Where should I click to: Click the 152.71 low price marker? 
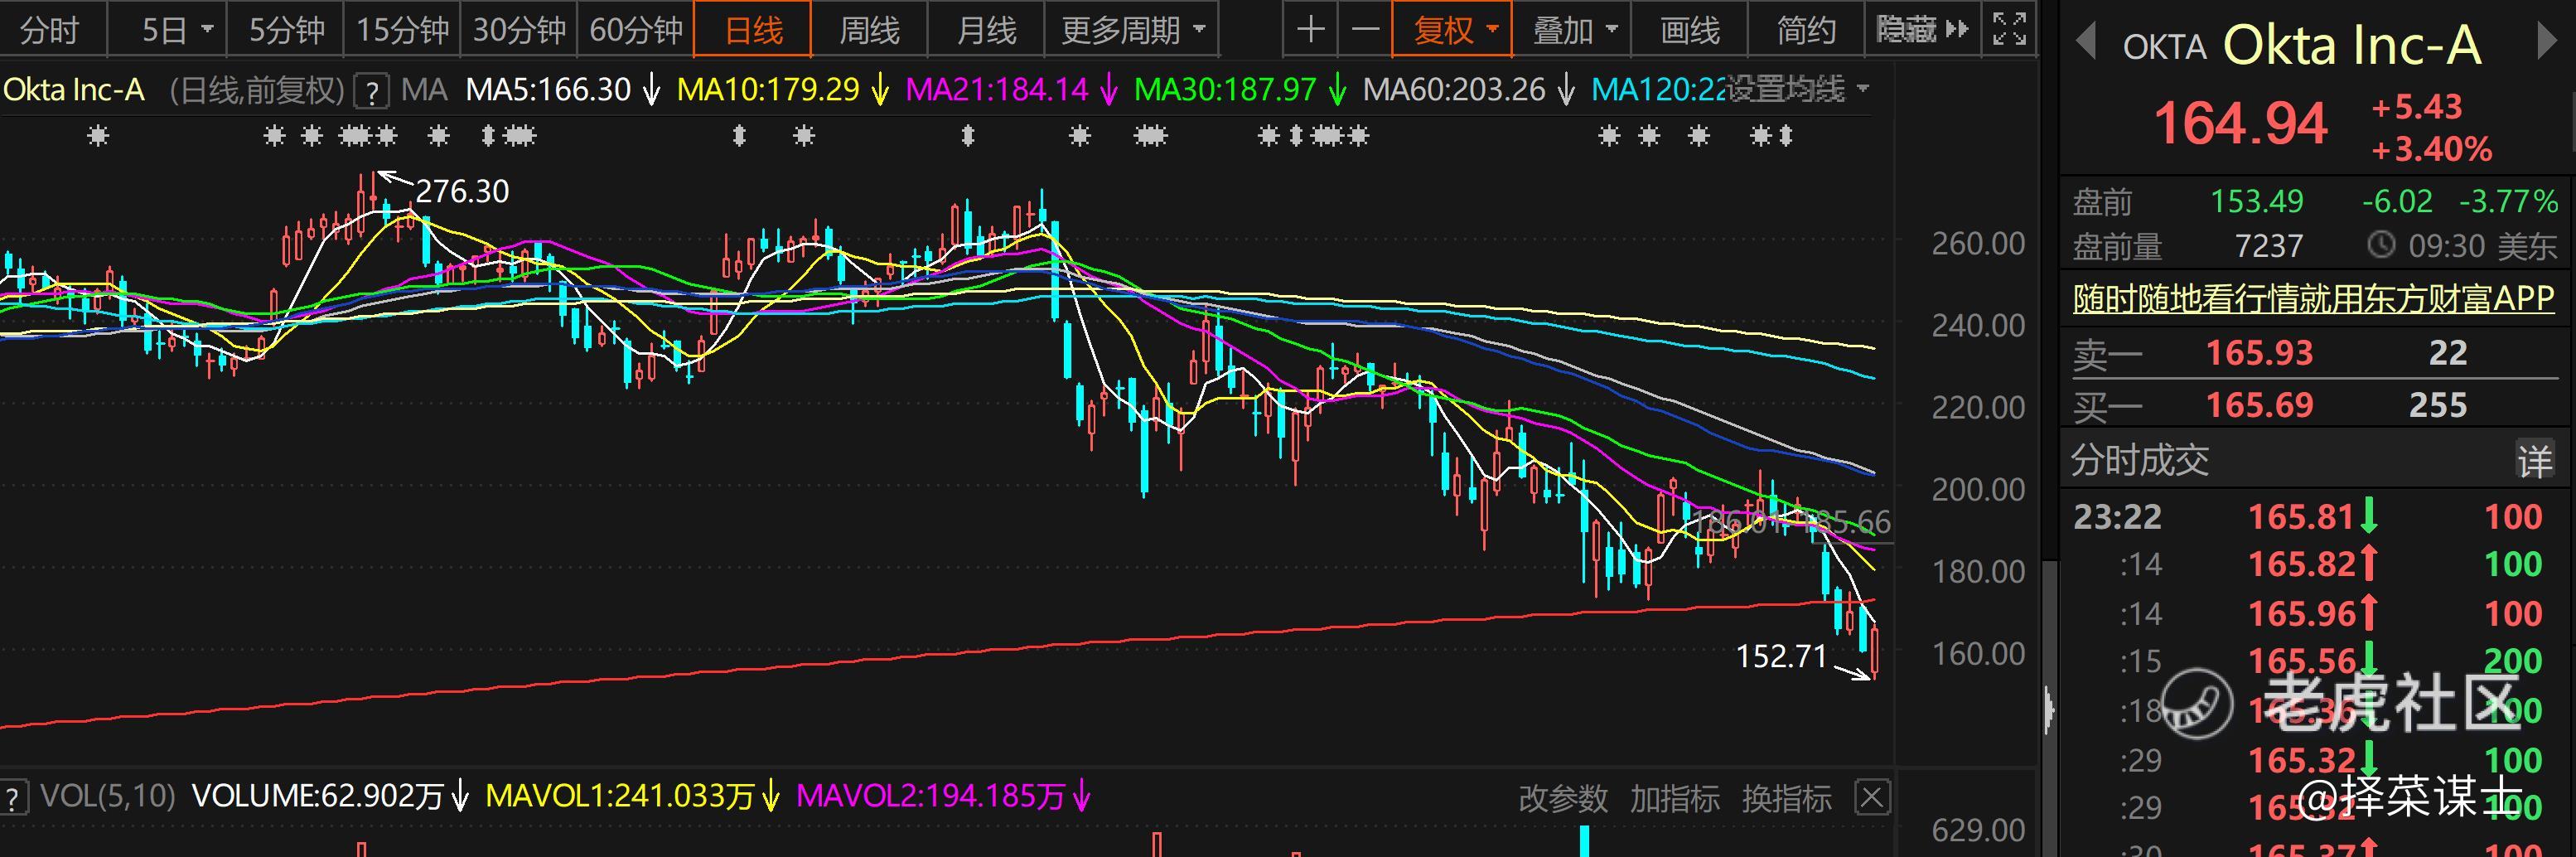coord(1781,656)
